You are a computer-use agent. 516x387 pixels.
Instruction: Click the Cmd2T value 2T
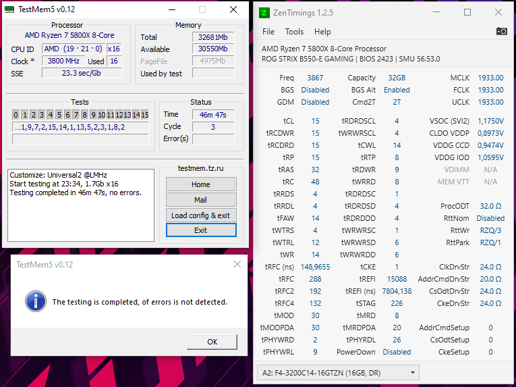coord(397,102)
